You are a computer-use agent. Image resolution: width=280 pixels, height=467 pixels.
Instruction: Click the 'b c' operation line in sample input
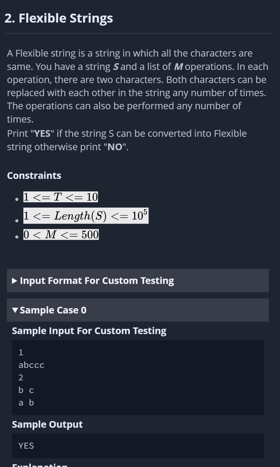click(26, 390)
